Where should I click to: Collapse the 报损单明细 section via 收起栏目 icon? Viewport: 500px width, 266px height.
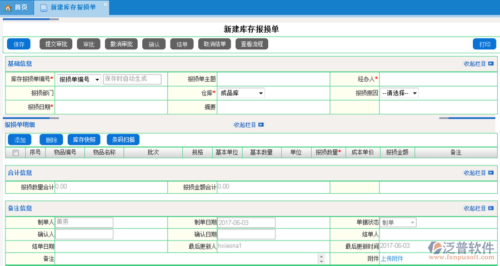(x=261, y=125)
